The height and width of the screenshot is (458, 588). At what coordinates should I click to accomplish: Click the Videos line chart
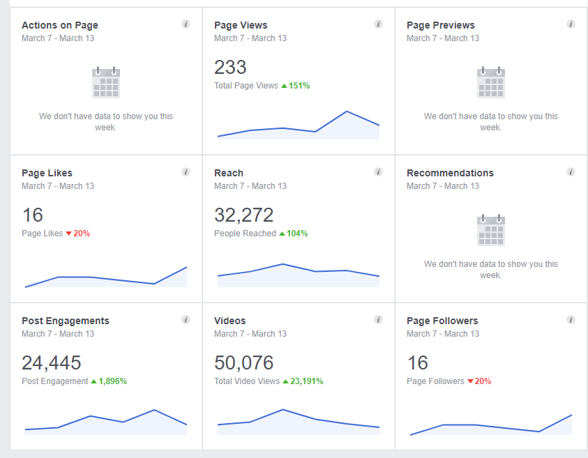[299, 421]
